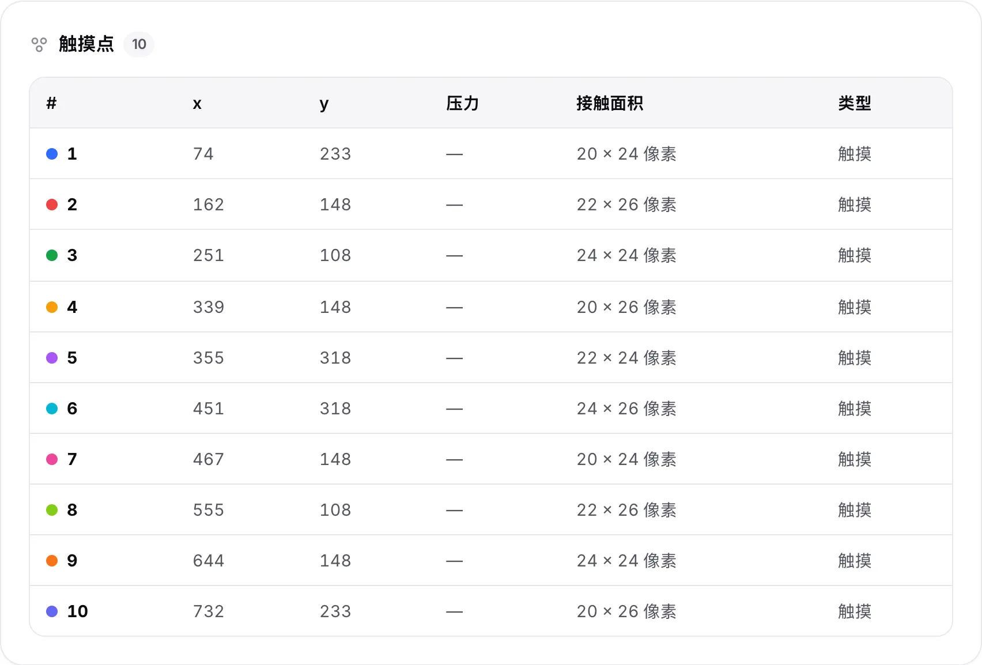Click the y column header
Viewport: 982px width, 665px height.
click(324, 104)
